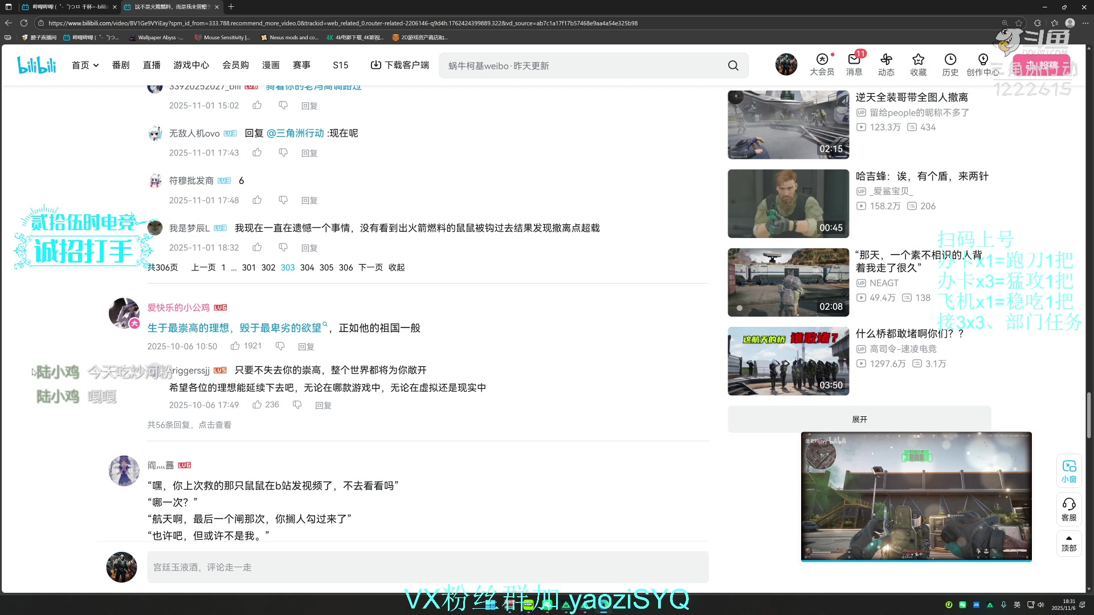Image resolution: width=1094 pixels, height=615 pixels.
Task: Open the 赛事 menu item
Action: 301,65
